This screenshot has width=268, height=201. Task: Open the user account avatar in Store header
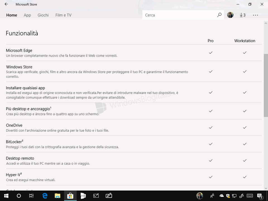[x=230, y=15]
